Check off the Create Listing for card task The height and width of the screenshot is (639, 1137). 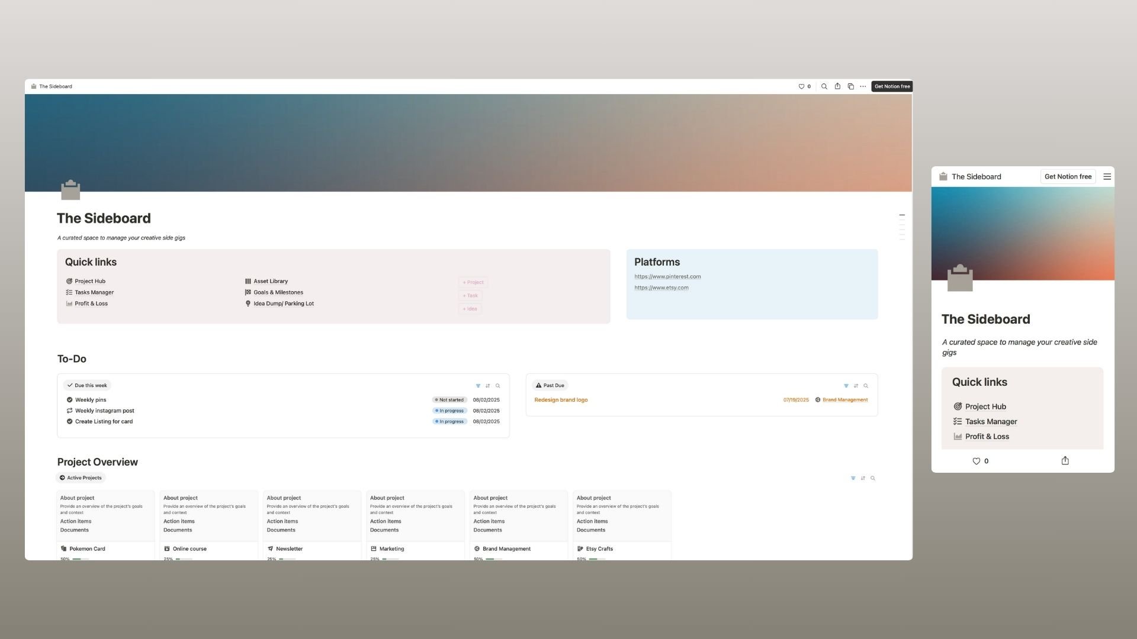tap(69, 422)
